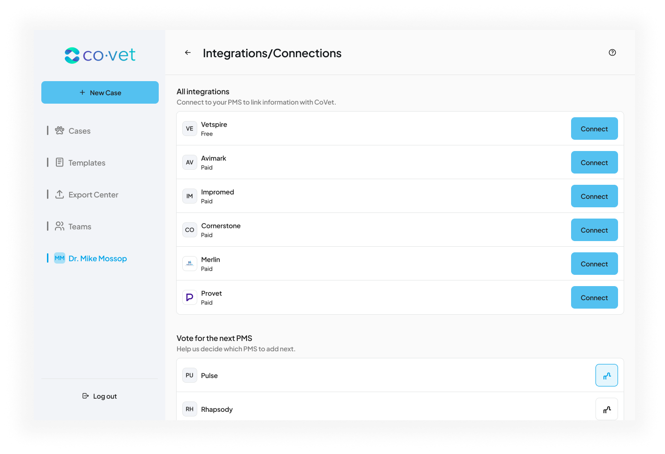This screenshot has height=454, width=665.
Task: Start a New Case
Action: point(100,92)
